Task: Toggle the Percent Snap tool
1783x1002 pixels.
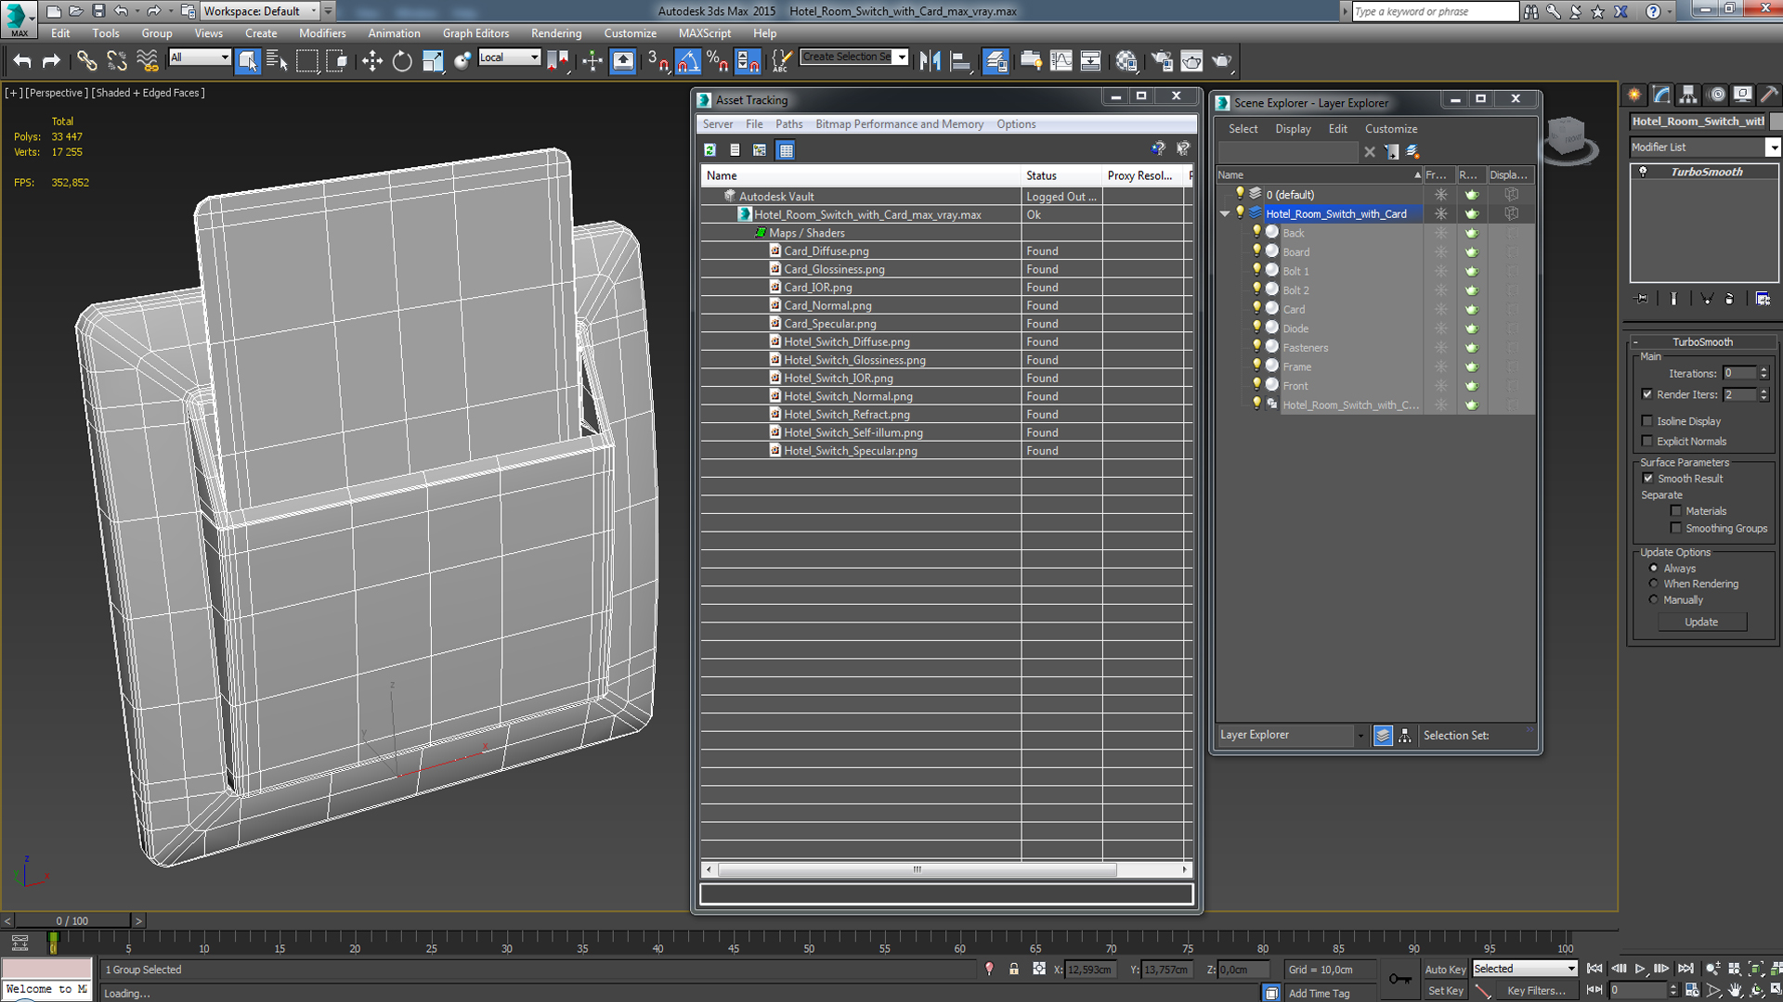Action: [717, 61]
